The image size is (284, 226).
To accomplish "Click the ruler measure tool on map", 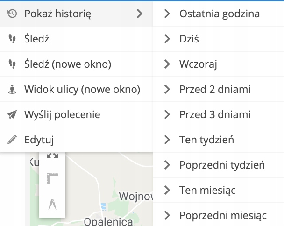I will pos(52,178).
